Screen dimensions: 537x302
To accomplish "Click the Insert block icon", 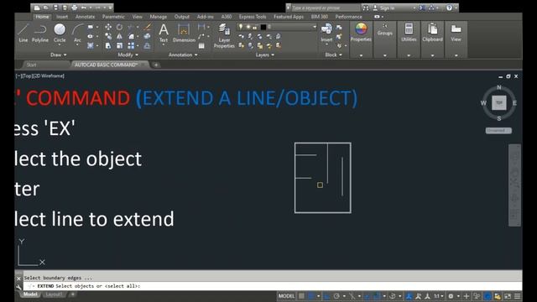I will coord(326,33).
